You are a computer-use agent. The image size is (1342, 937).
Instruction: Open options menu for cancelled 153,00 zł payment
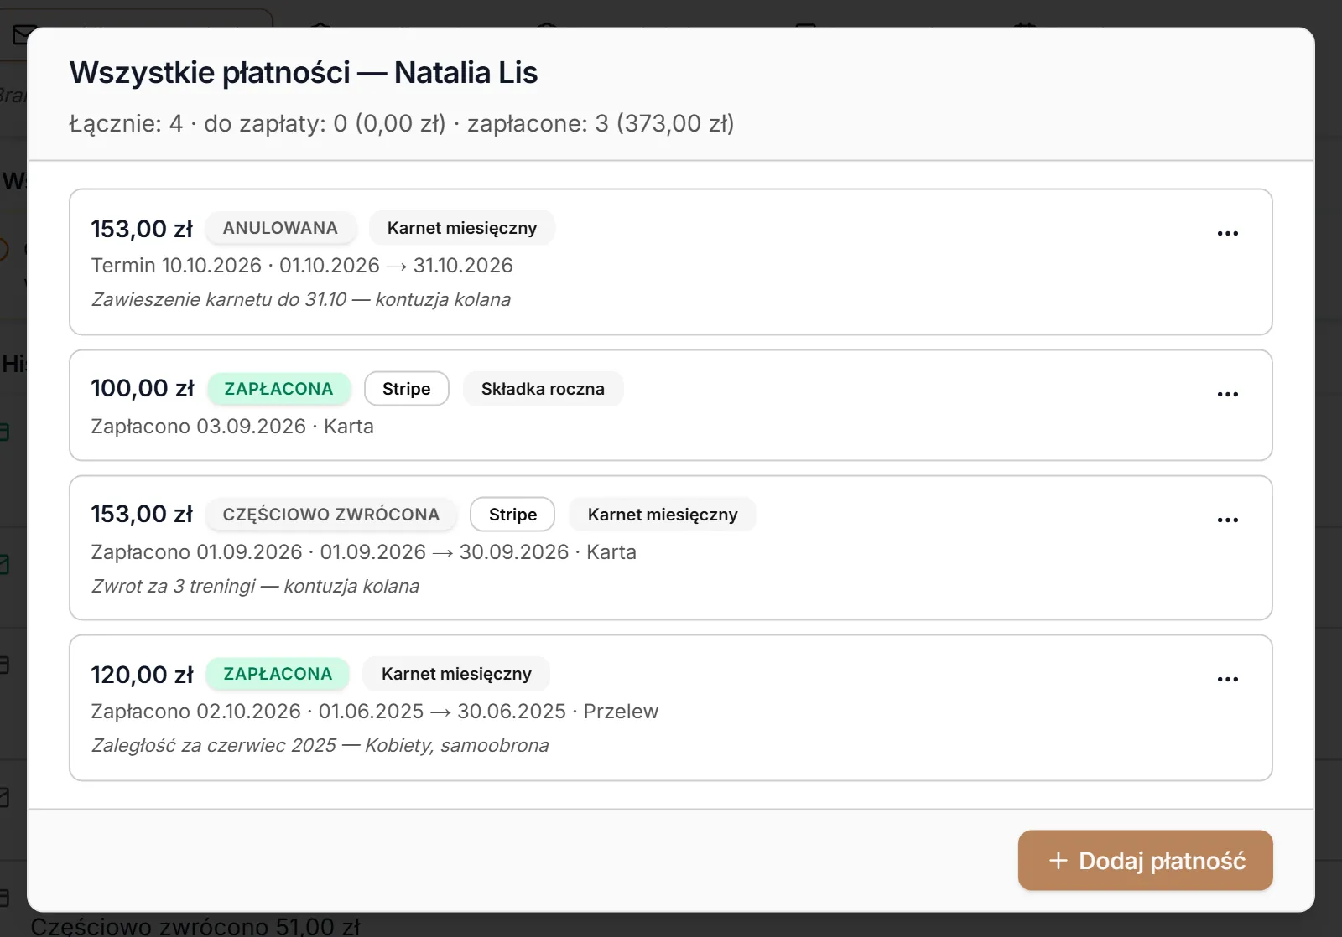coord(1227,233)
